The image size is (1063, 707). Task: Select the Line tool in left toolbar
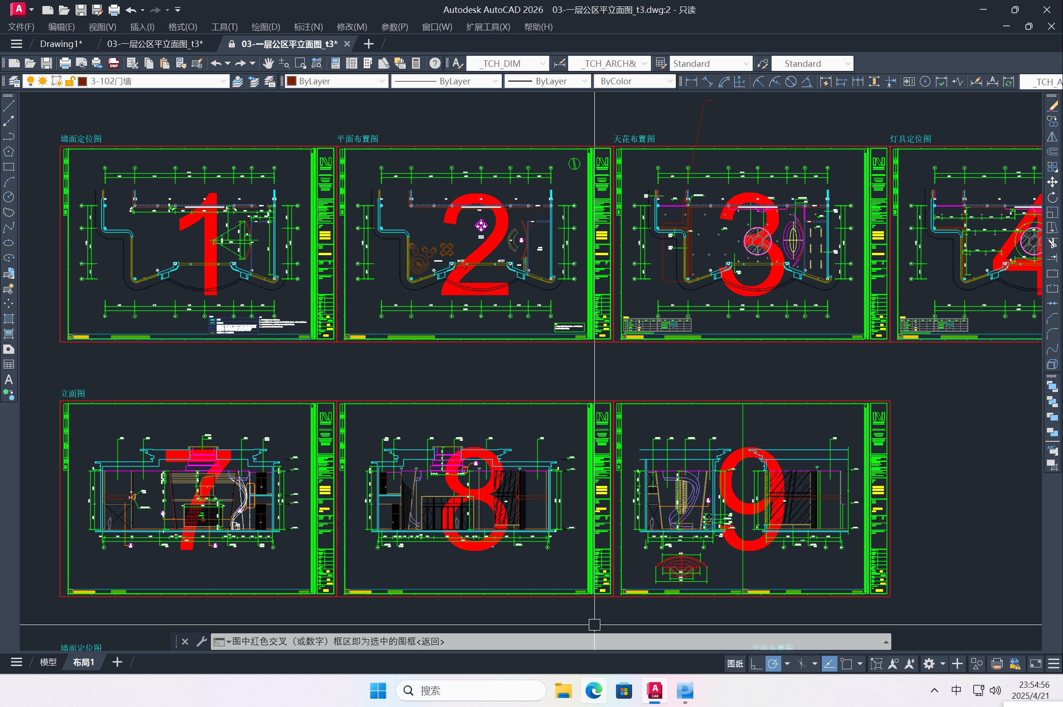(8, 106)
